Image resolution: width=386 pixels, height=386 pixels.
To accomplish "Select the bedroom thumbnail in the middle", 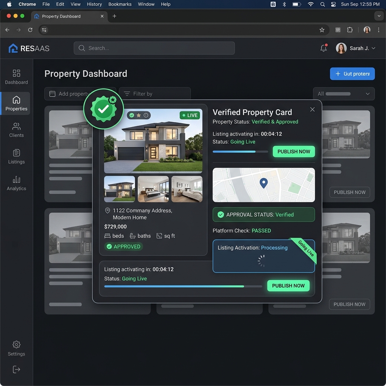I will (153, 189).
